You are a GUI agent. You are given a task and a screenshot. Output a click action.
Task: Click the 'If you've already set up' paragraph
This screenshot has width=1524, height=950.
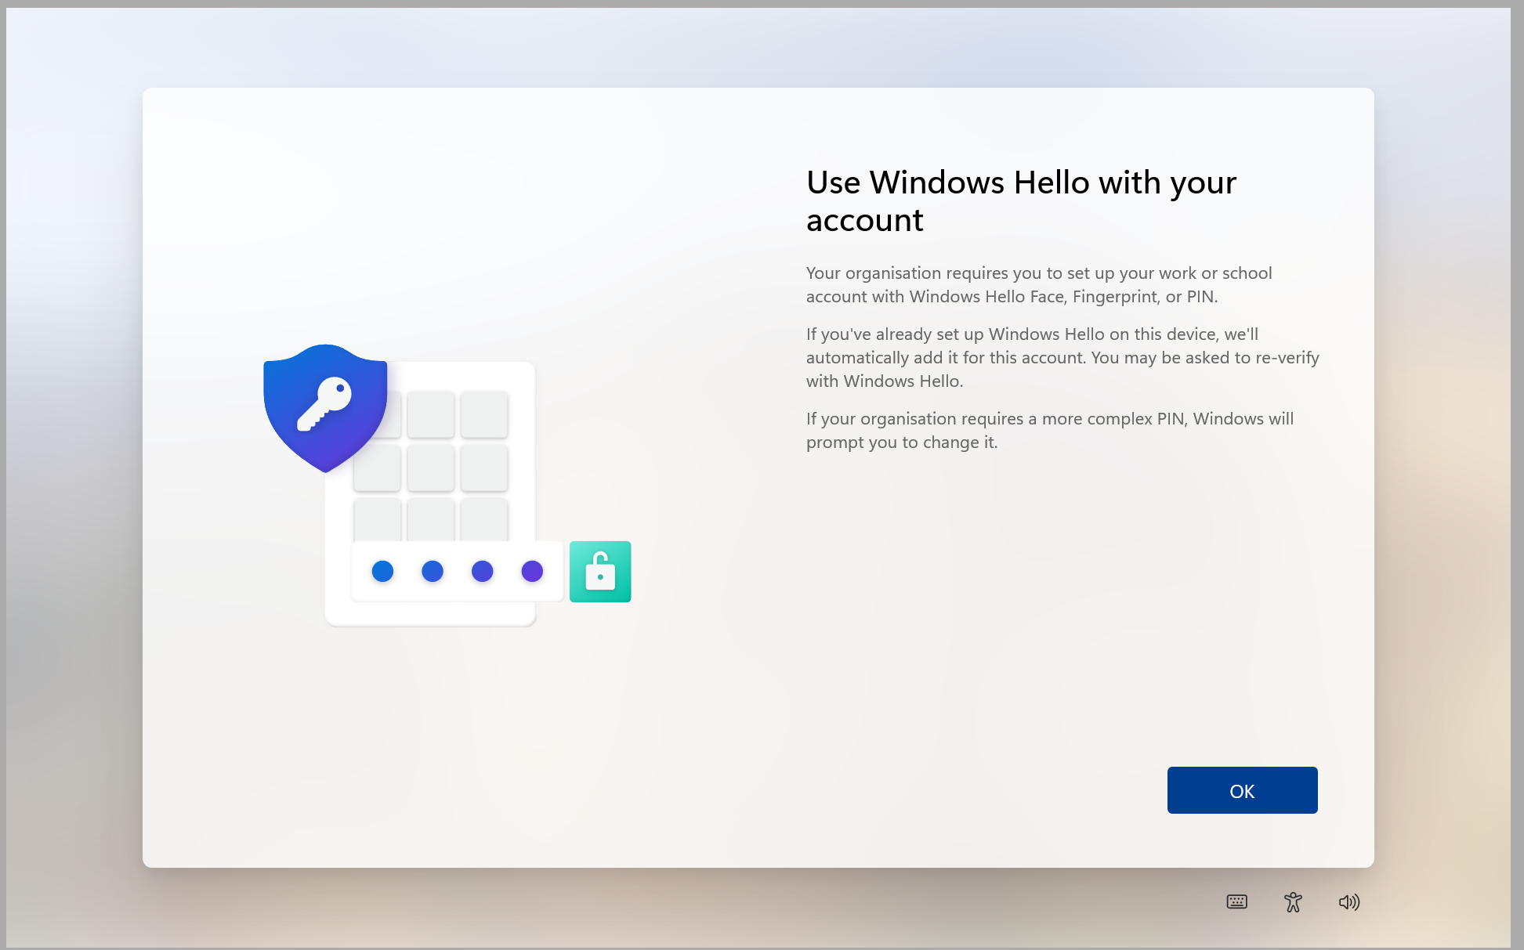[1062, 358]
